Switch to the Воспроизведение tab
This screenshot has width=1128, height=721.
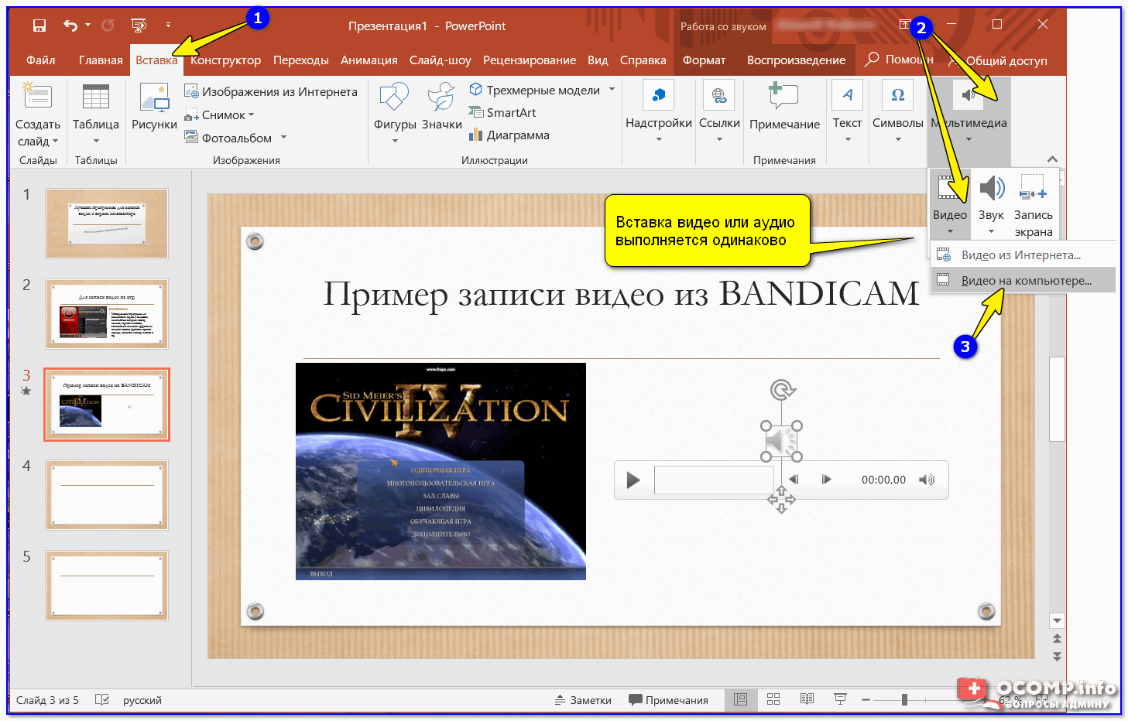click(796, 60)
